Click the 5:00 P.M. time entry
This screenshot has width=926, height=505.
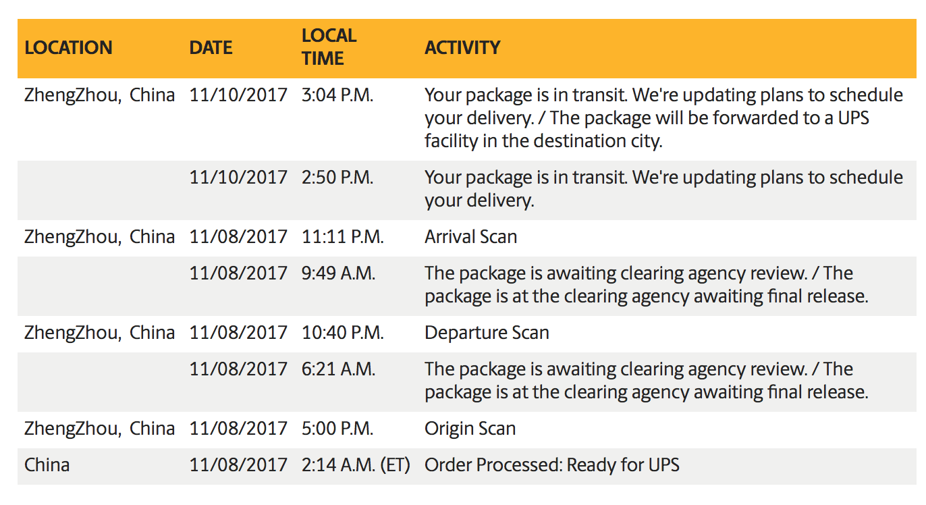tap(337, 429)
